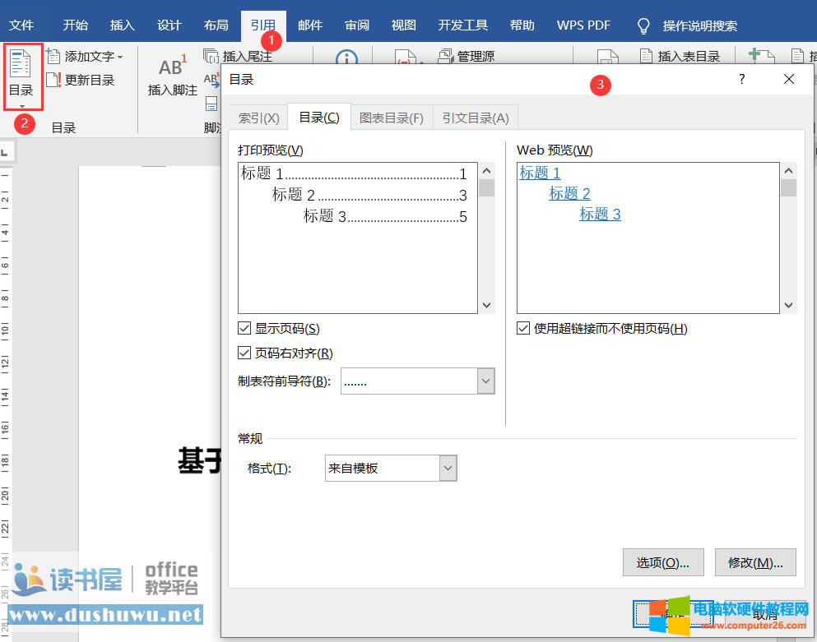Expand the 格式 来自模板 dropdown

(448, 469)
